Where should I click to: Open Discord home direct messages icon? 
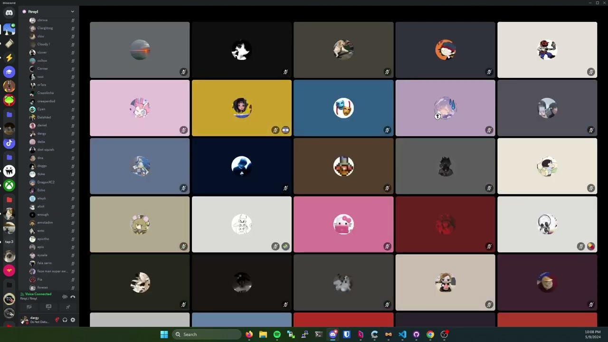click(9, 13)
